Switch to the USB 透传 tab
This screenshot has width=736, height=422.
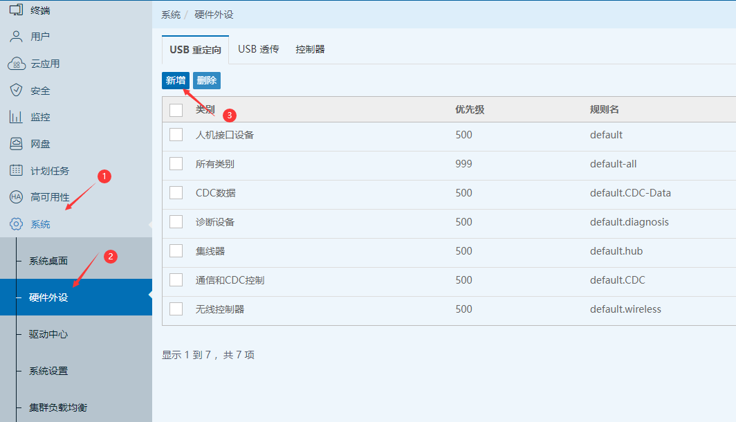[x=259, y=50]
